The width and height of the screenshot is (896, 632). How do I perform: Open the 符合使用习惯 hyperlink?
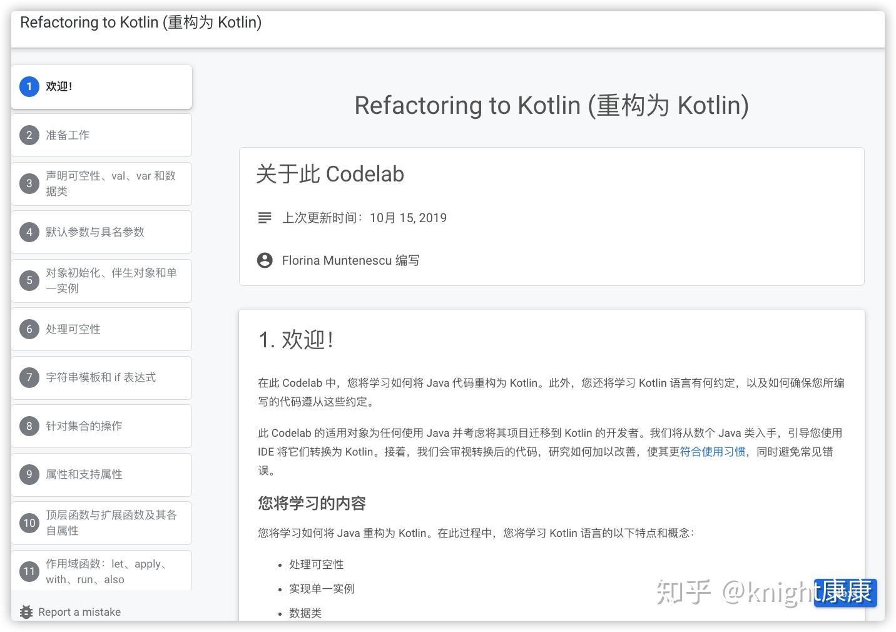pos(712,452)
